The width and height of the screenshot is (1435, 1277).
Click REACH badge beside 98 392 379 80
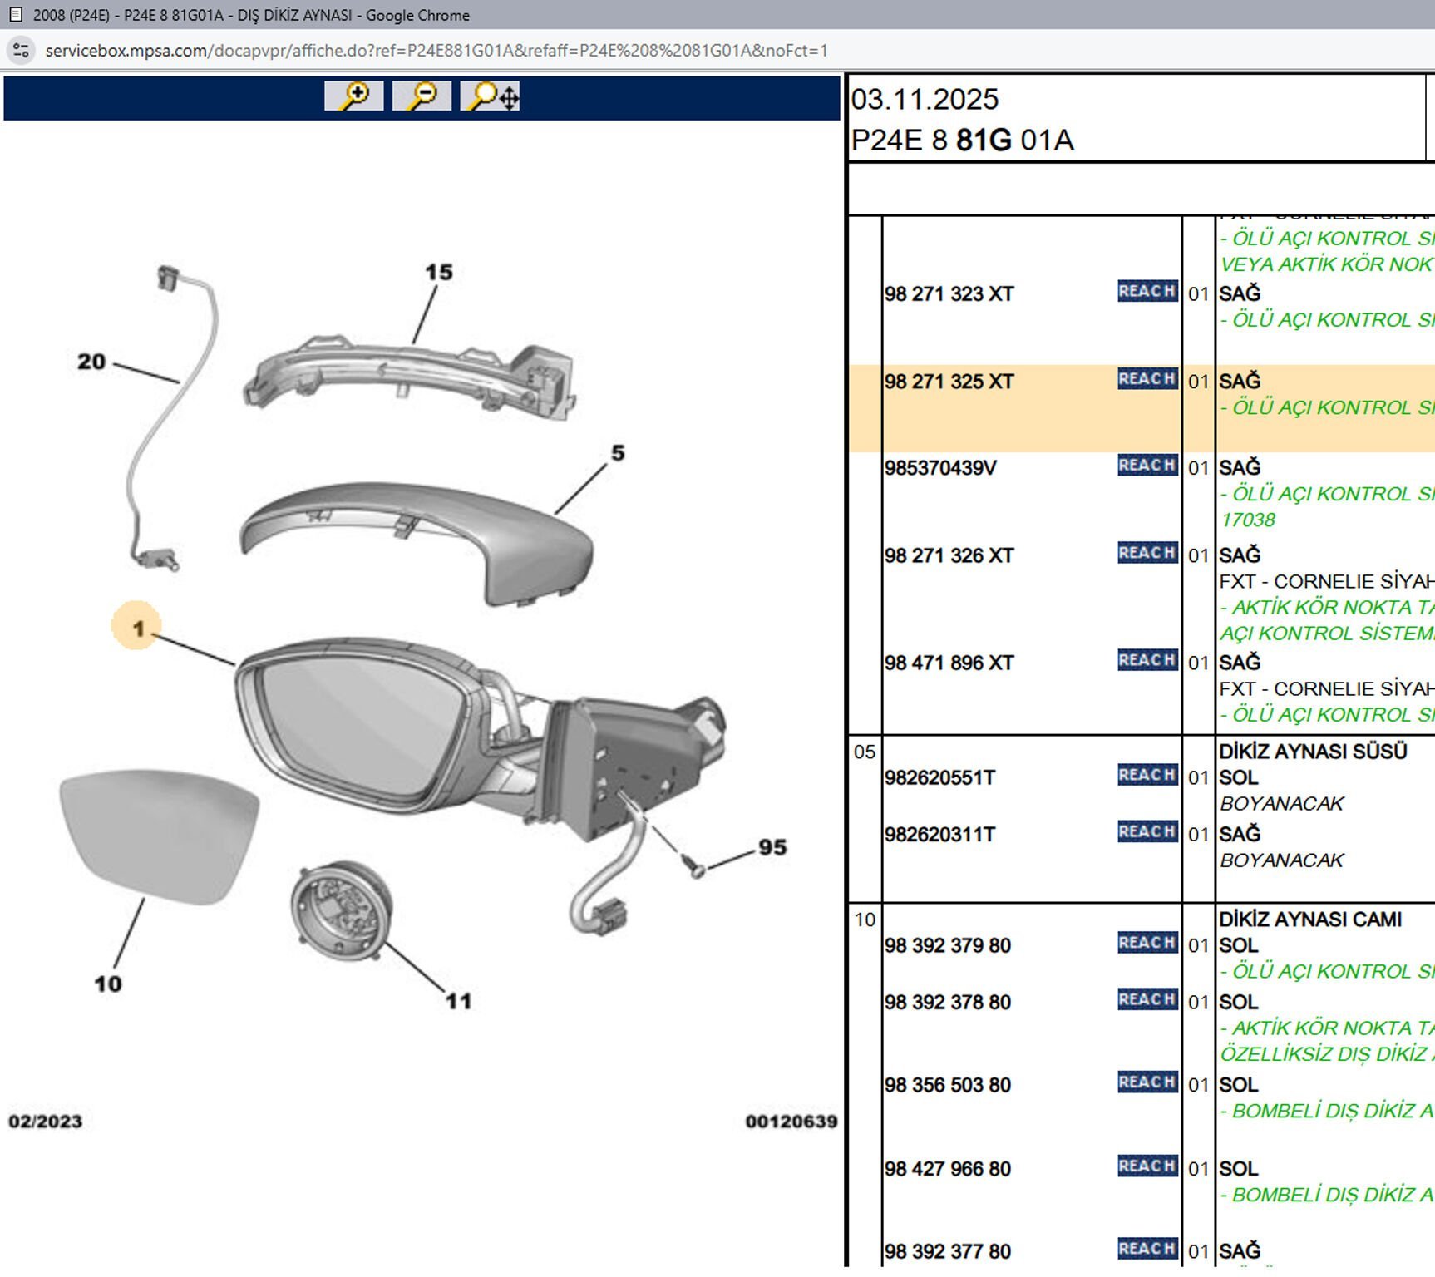point(1147,943)
